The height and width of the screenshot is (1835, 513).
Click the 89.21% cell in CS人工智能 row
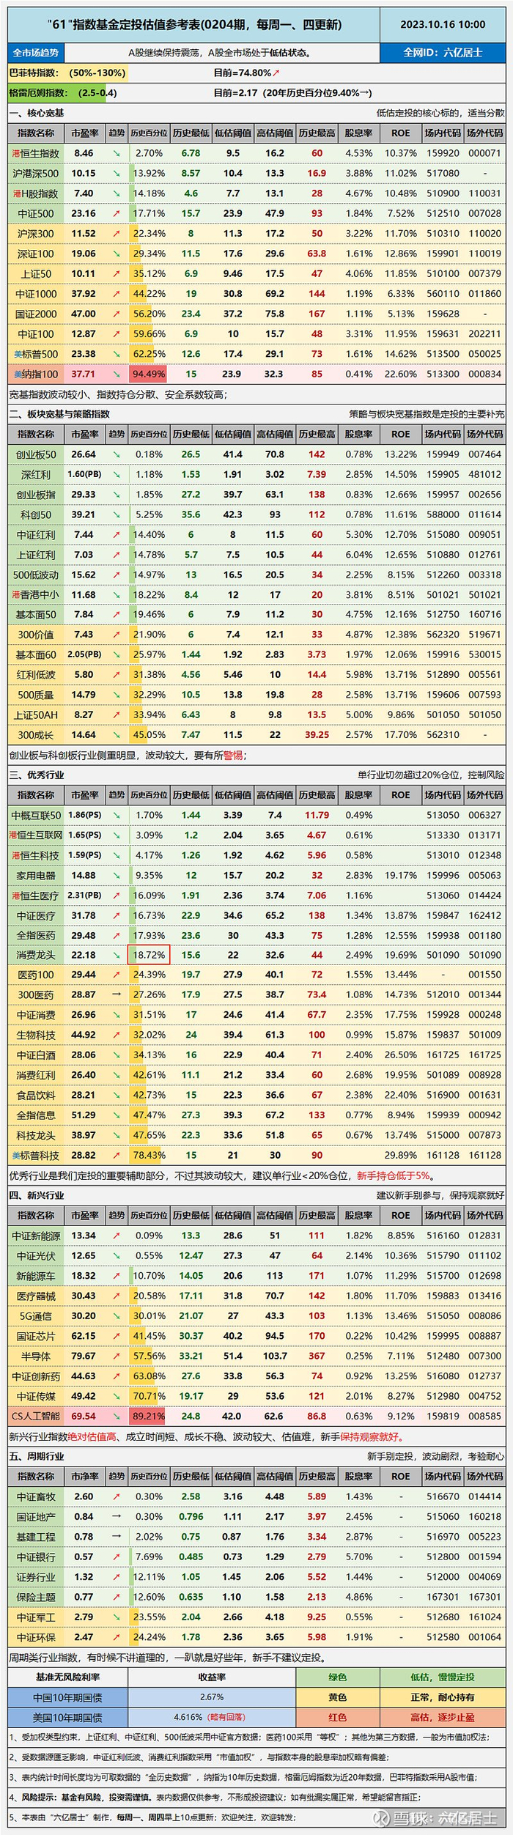point(149,1416)
